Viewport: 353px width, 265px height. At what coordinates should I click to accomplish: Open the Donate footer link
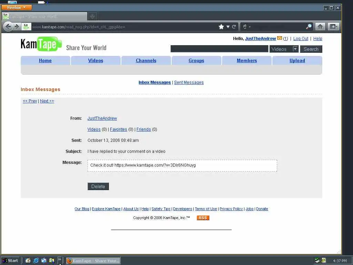pos(262,209)
